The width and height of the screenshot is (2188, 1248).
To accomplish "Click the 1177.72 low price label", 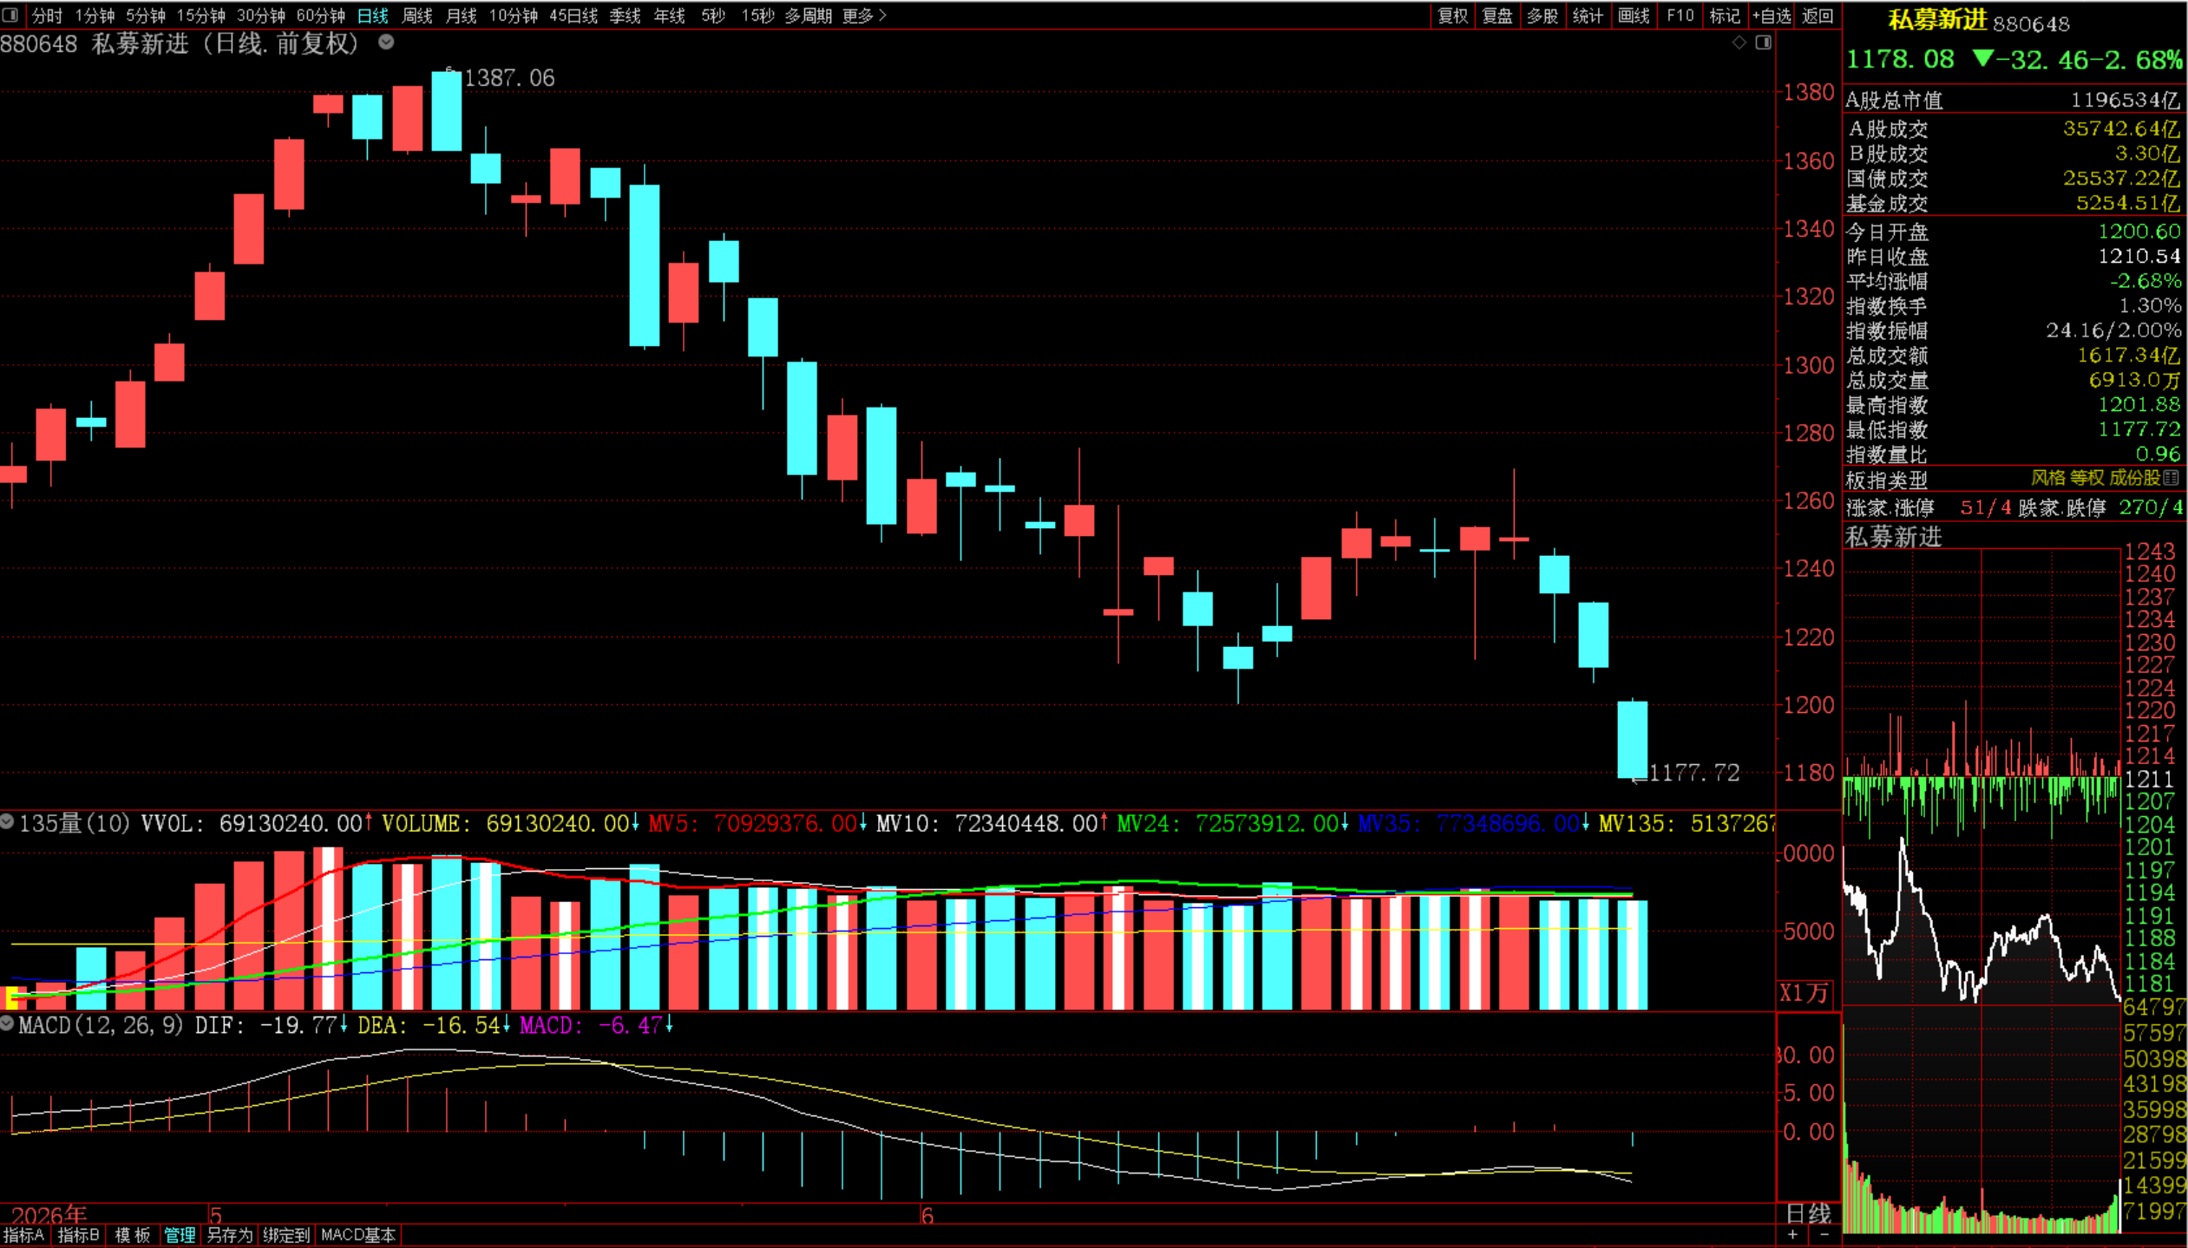I will click(1693, 773).
